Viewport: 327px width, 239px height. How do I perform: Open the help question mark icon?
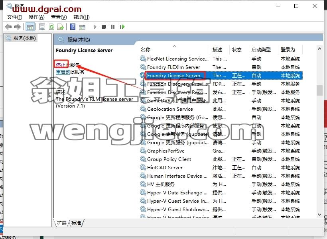73,27
